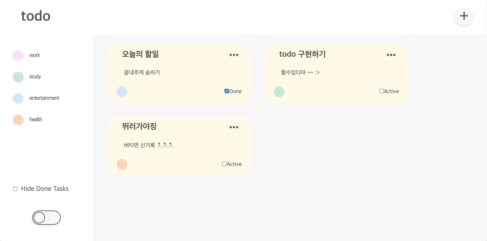Screen dimensions: 487x241
Task: Toggle the switch in the sidebar bottom
Action: 46,218
